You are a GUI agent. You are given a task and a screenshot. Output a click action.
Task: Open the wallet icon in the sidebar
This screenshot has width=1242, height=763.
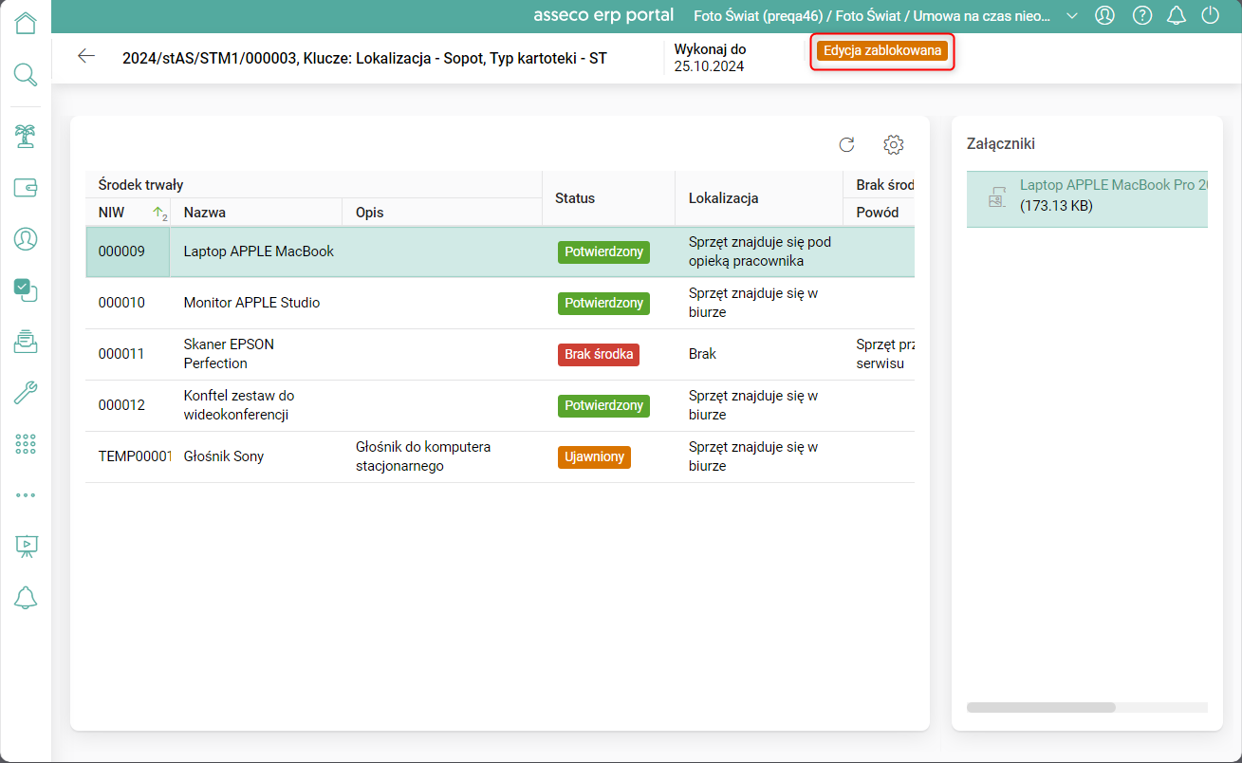(26, 187)
